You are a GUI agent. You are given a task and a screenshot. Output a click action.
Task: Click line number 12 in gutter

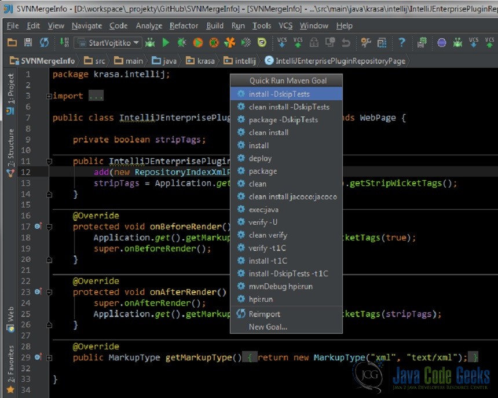click(x=25, y=172)
